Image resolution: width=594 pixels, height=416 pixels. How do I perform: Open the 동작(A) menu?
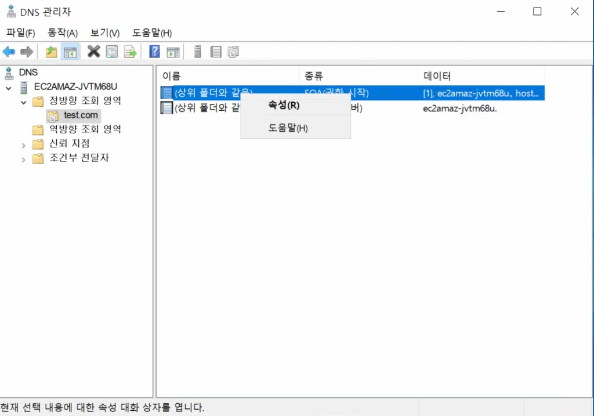[63, 33]
